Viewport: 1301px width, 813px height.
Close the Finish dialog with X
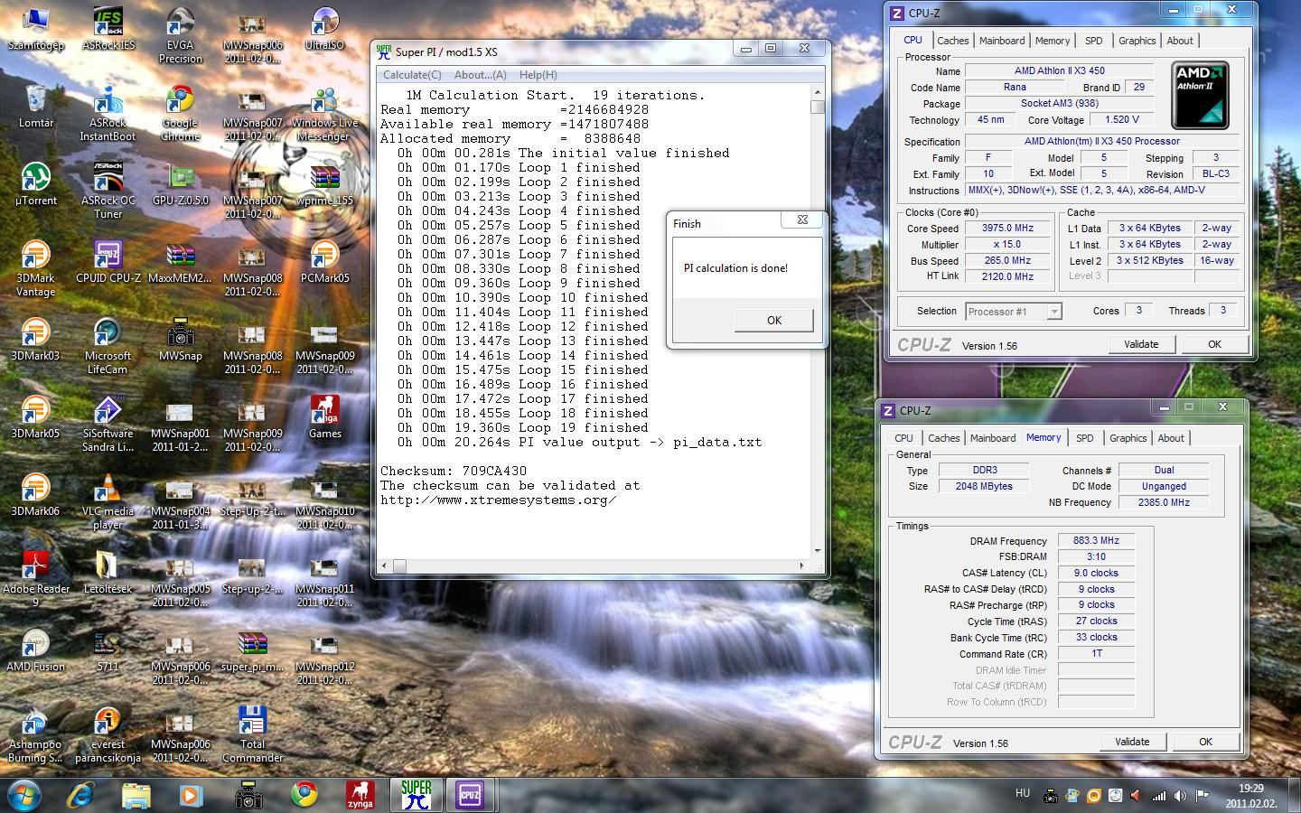(801, 220)
